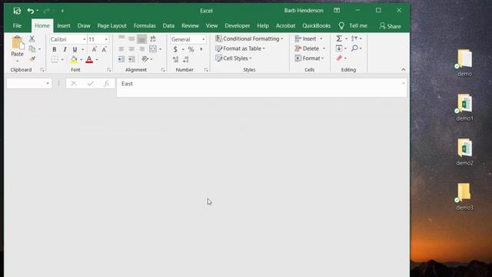Image resolution: width=492 pixels, height=277 pixels.
Task: Apply red Font Color
Action: (89, 59)
